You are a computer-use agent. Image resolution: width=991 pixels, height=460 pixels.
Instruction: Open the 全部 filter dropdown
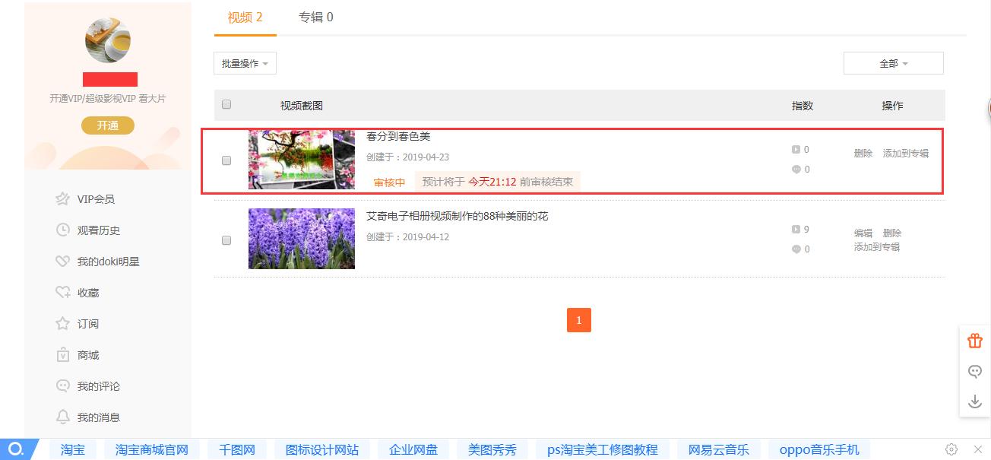pyautogui.click(x=893, y=63)
